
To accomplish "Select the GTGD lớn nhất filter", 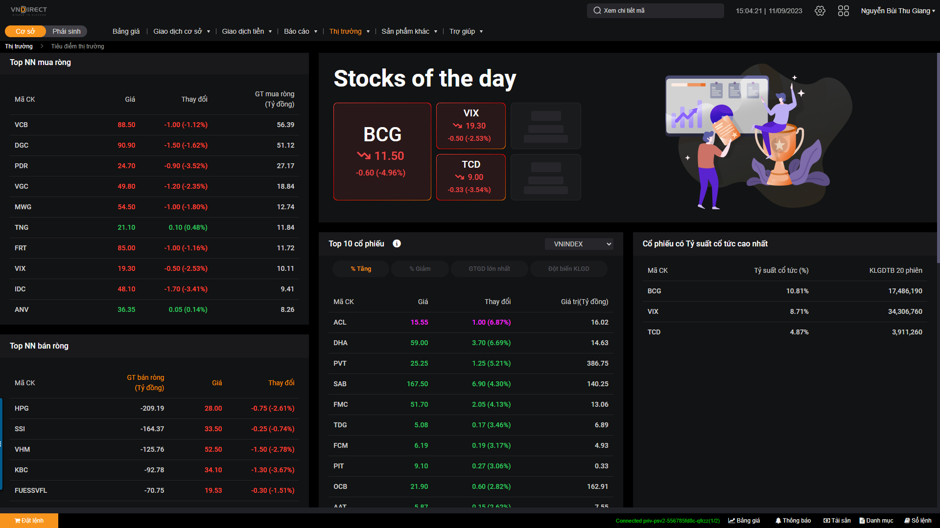I will pyautogui.click(x=489, y=269).
